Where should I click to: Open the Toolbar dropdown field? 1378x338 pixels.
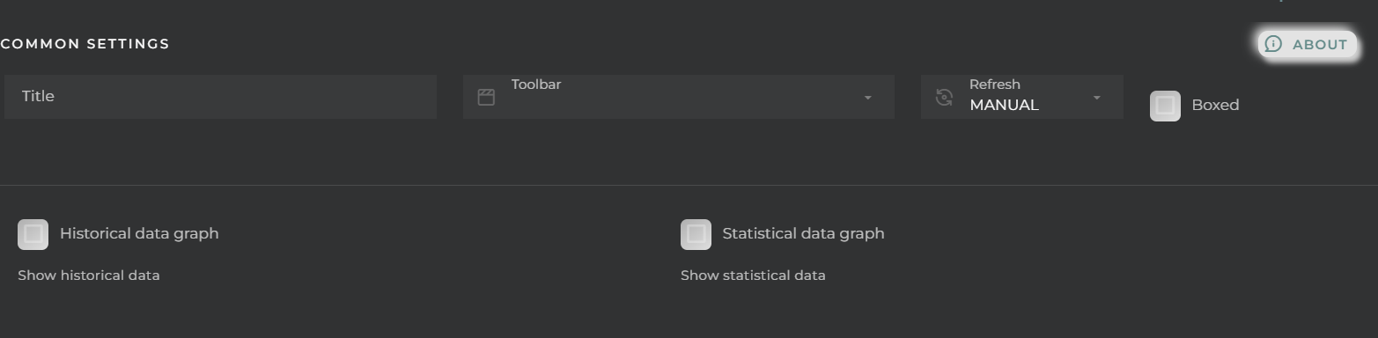pyautogui.click(x=679, y=97)
